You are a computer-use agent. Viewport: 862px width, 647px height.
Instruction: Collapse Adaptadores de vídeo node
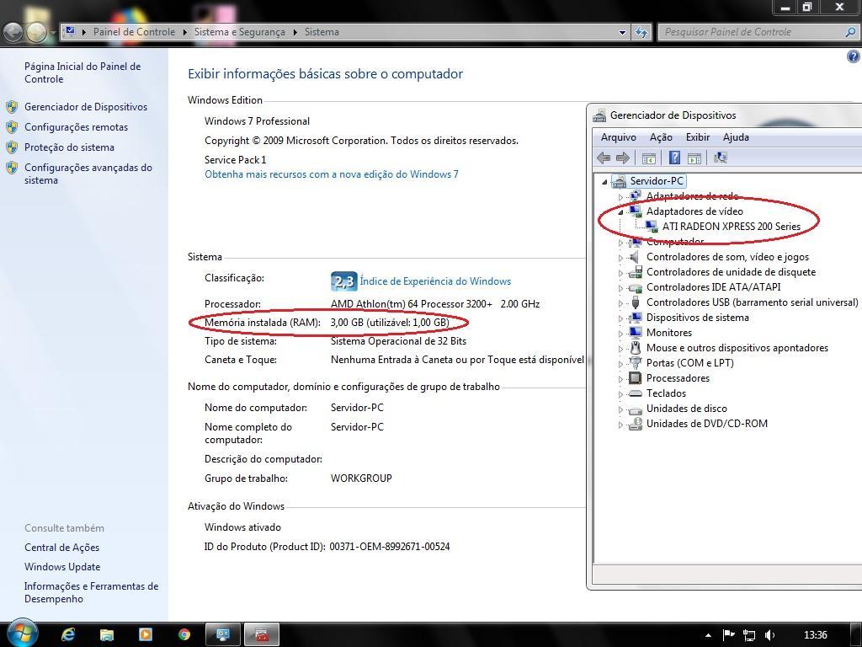620,211
